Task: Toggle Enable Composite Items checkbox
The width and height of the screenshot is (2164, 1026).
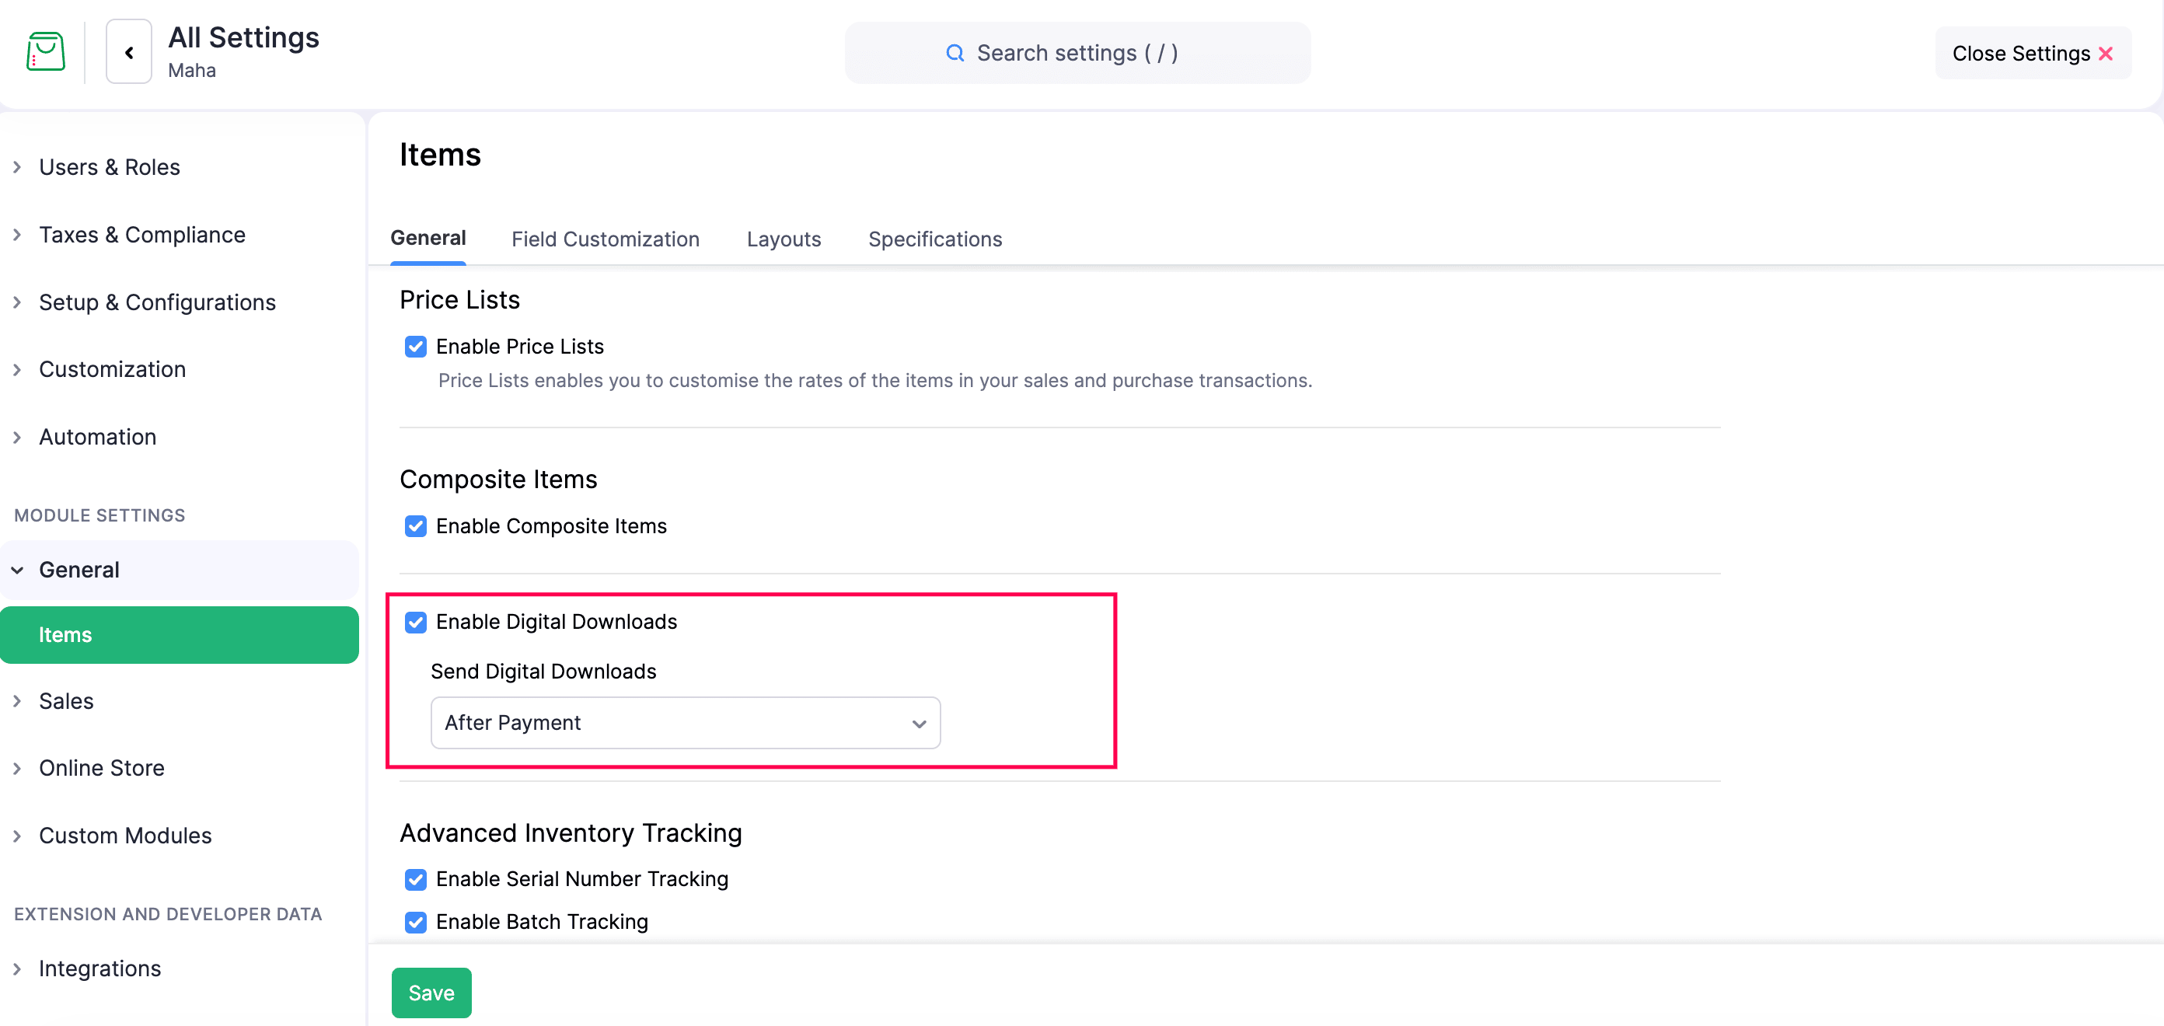Action: pyautogui.click(x=415, y=526)
